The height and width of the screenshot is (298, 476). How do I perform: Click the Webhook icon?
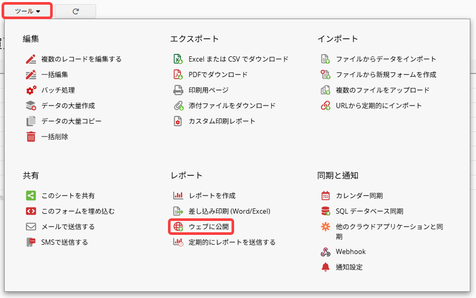(x=326, y=252)
